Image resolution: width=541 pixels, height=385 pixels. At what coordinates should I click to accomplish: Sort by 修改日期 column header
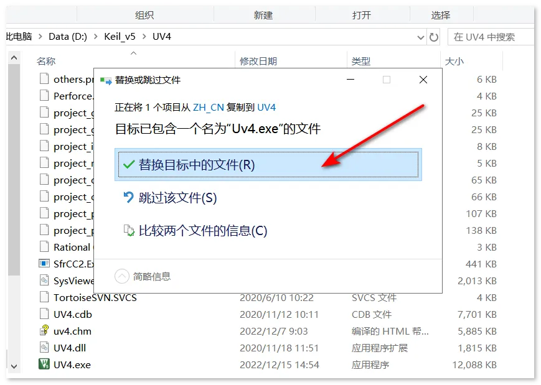(x=258, y=62)
